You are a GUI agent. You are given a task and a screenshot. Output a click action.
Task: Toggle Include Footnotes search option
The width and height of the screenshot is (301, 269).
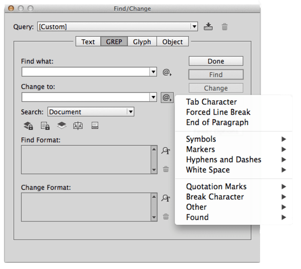pos(95,126)
